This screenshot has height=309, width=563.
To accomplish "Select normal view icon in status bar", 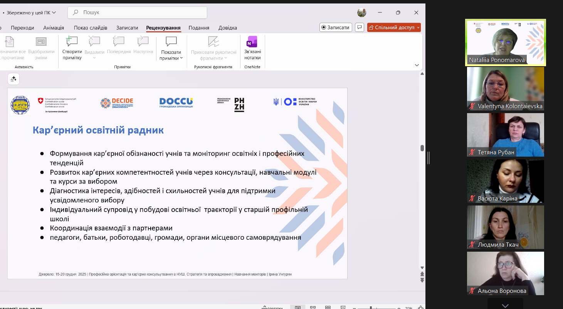I will pyautogui.click(x=298, y=307).
